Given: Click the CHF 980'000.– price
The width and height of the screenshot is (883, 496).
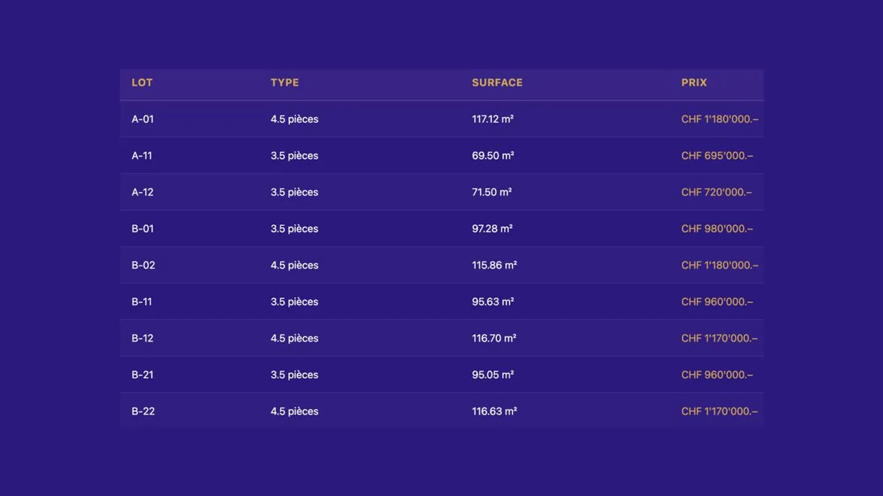Looking at the screenshot, I should pyautogui.click(x=717, y=228).
